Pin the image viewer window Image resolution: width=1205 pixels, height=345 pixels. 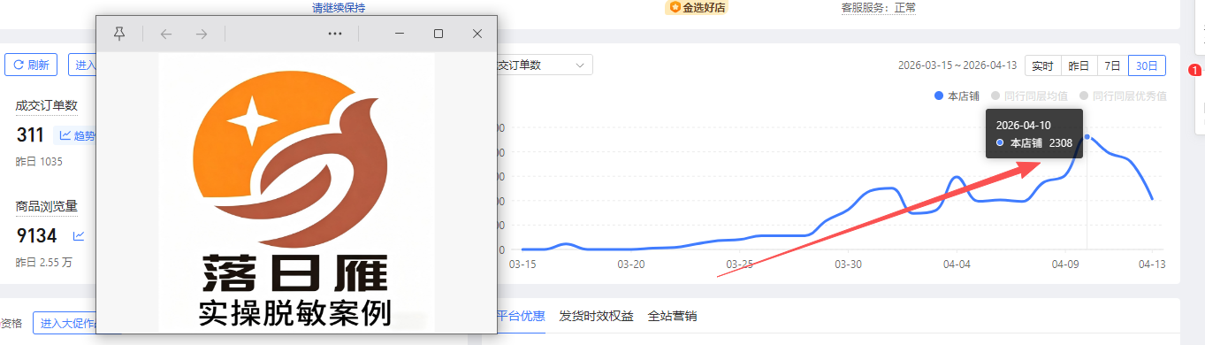pyautogui.click(x=120, y=34)
